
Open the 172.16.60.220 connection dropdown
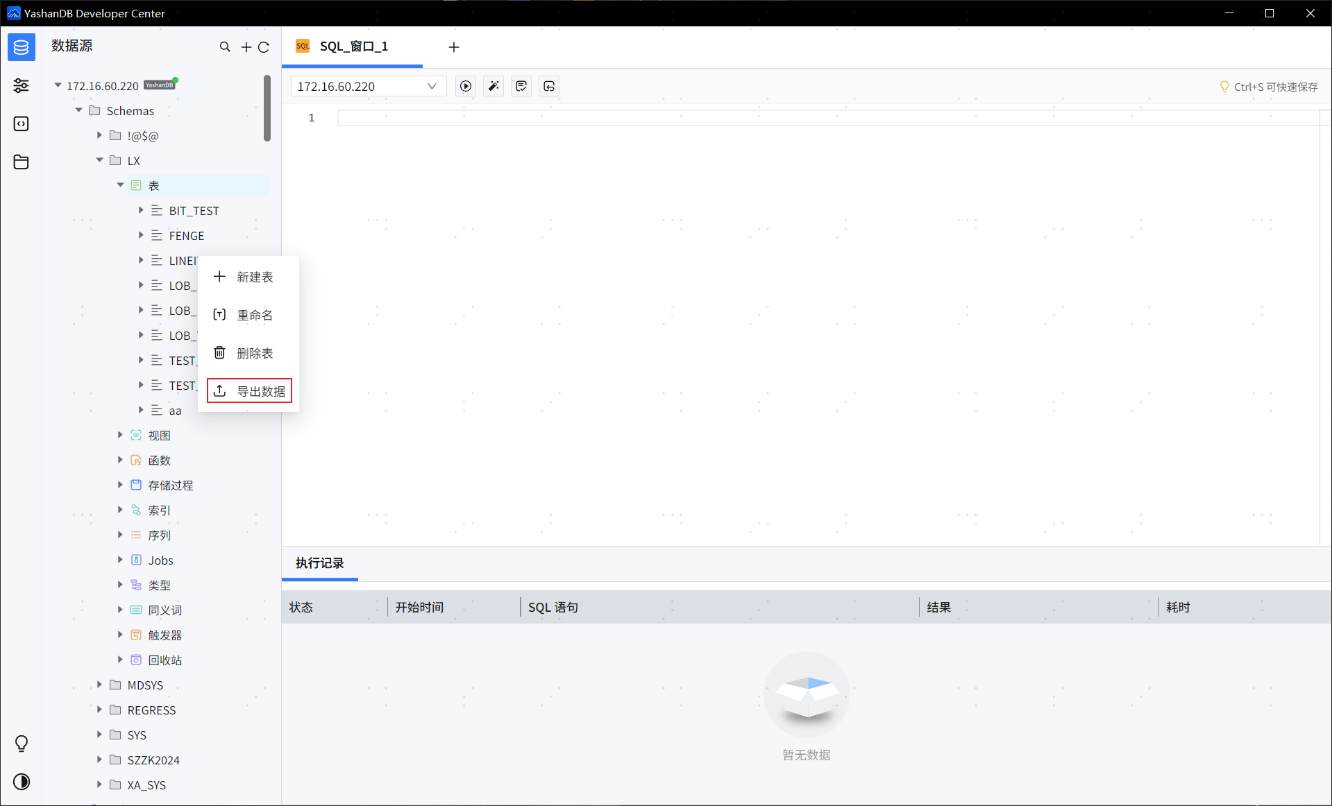coord(368,86)
